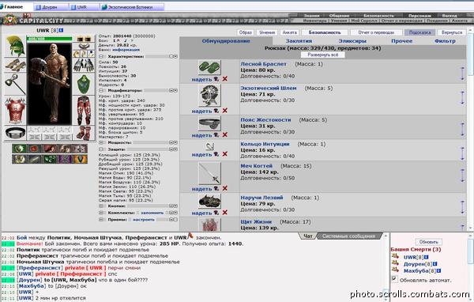Collapse the Защита section
Screen dimensions: 474x302
(x=101, y=149)
